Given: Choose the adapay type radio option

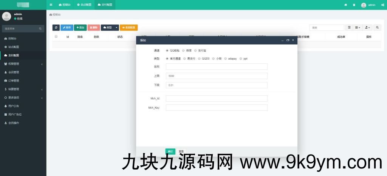Looking at the screenshot, I should pyautogui.click(x=226, y=59).
